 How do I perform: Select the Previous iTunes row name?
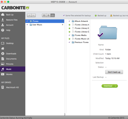point(81,42)
